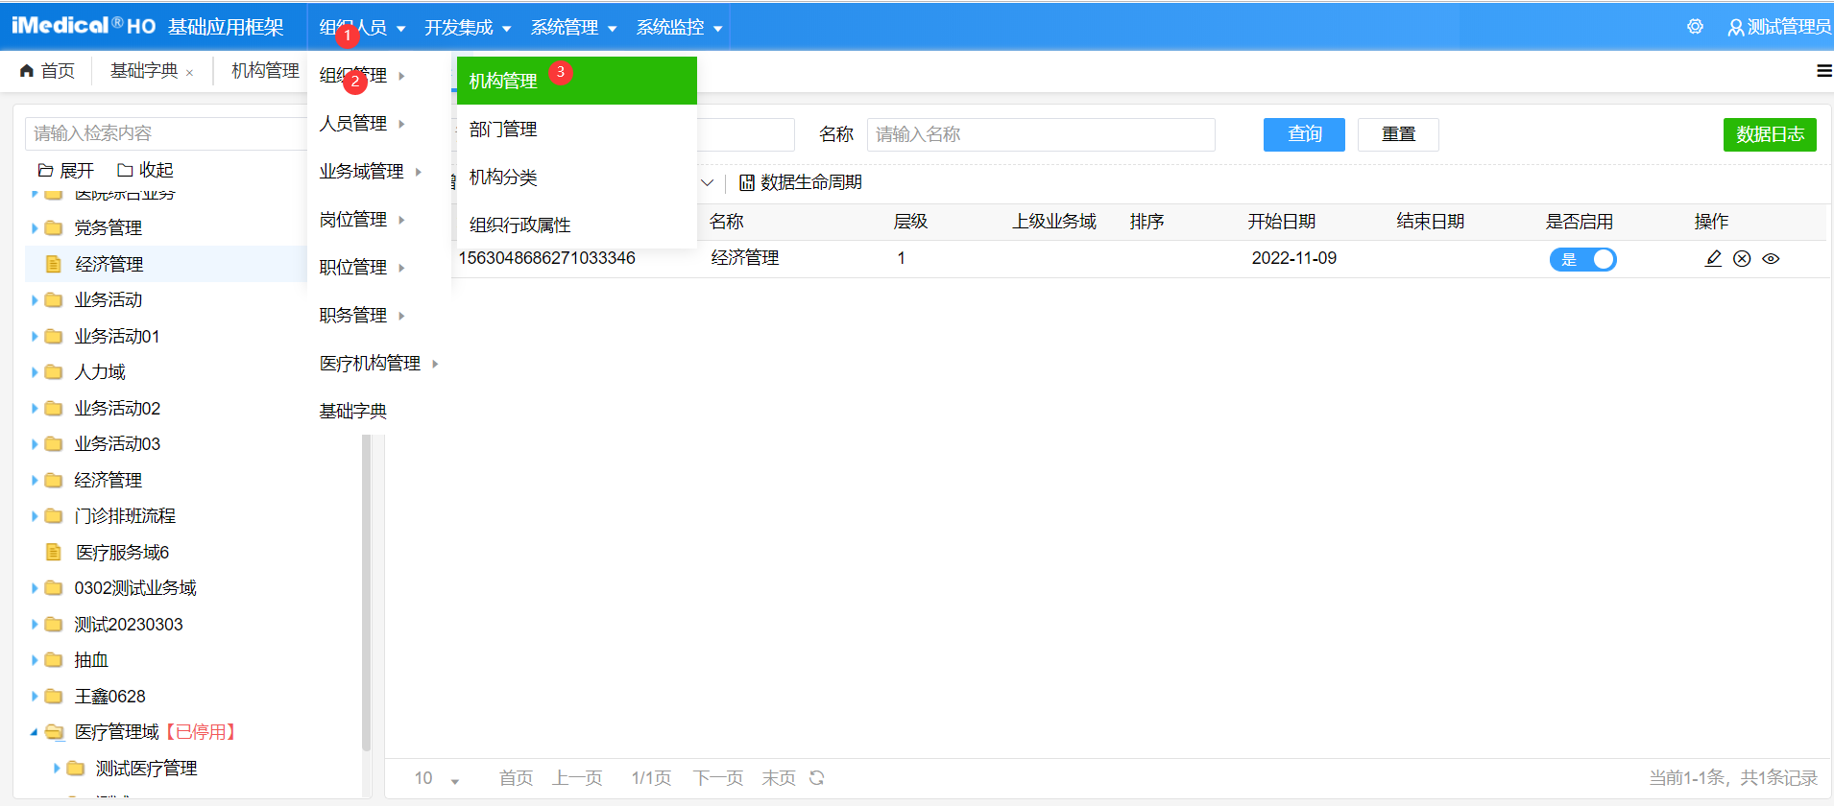Image resolution: width=1834 pixels, height=806 pixels.
Task: Open the 测试管理员 user menu
Action: coord(1779,27)
